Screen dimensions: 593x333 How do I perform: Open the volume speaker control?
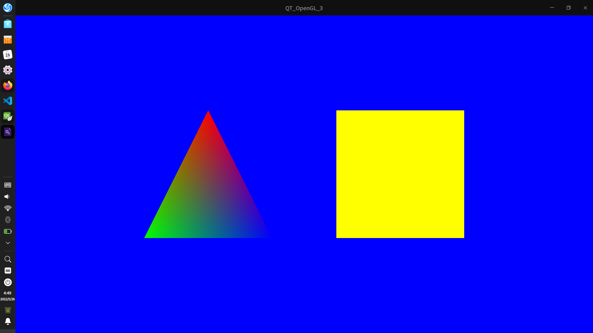pyautogui.click(x=7, y=197)
